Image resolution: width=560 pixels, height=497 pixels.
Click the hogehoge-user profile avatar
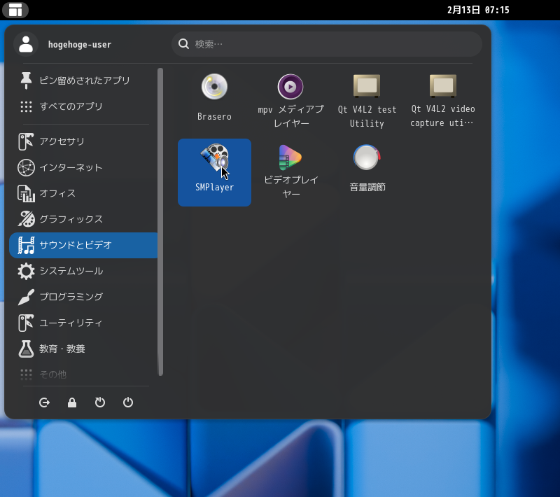coord(26,44)
